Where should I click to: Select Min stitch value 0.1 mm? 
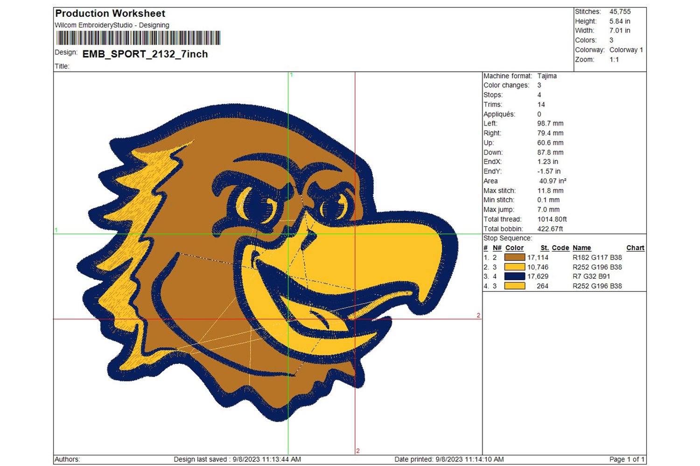[548, 200]
